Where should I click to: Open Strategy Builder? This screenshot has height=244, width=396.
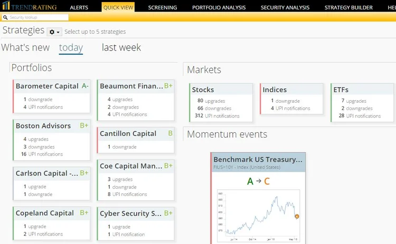348,7
